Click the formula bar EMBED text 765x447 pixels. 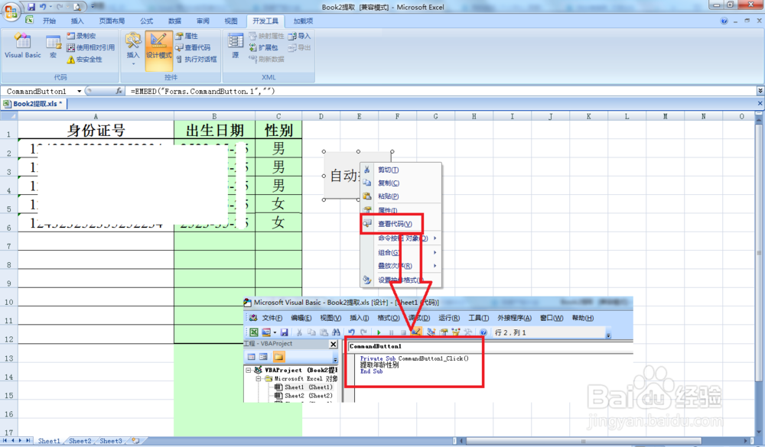(x=203, y=91)
